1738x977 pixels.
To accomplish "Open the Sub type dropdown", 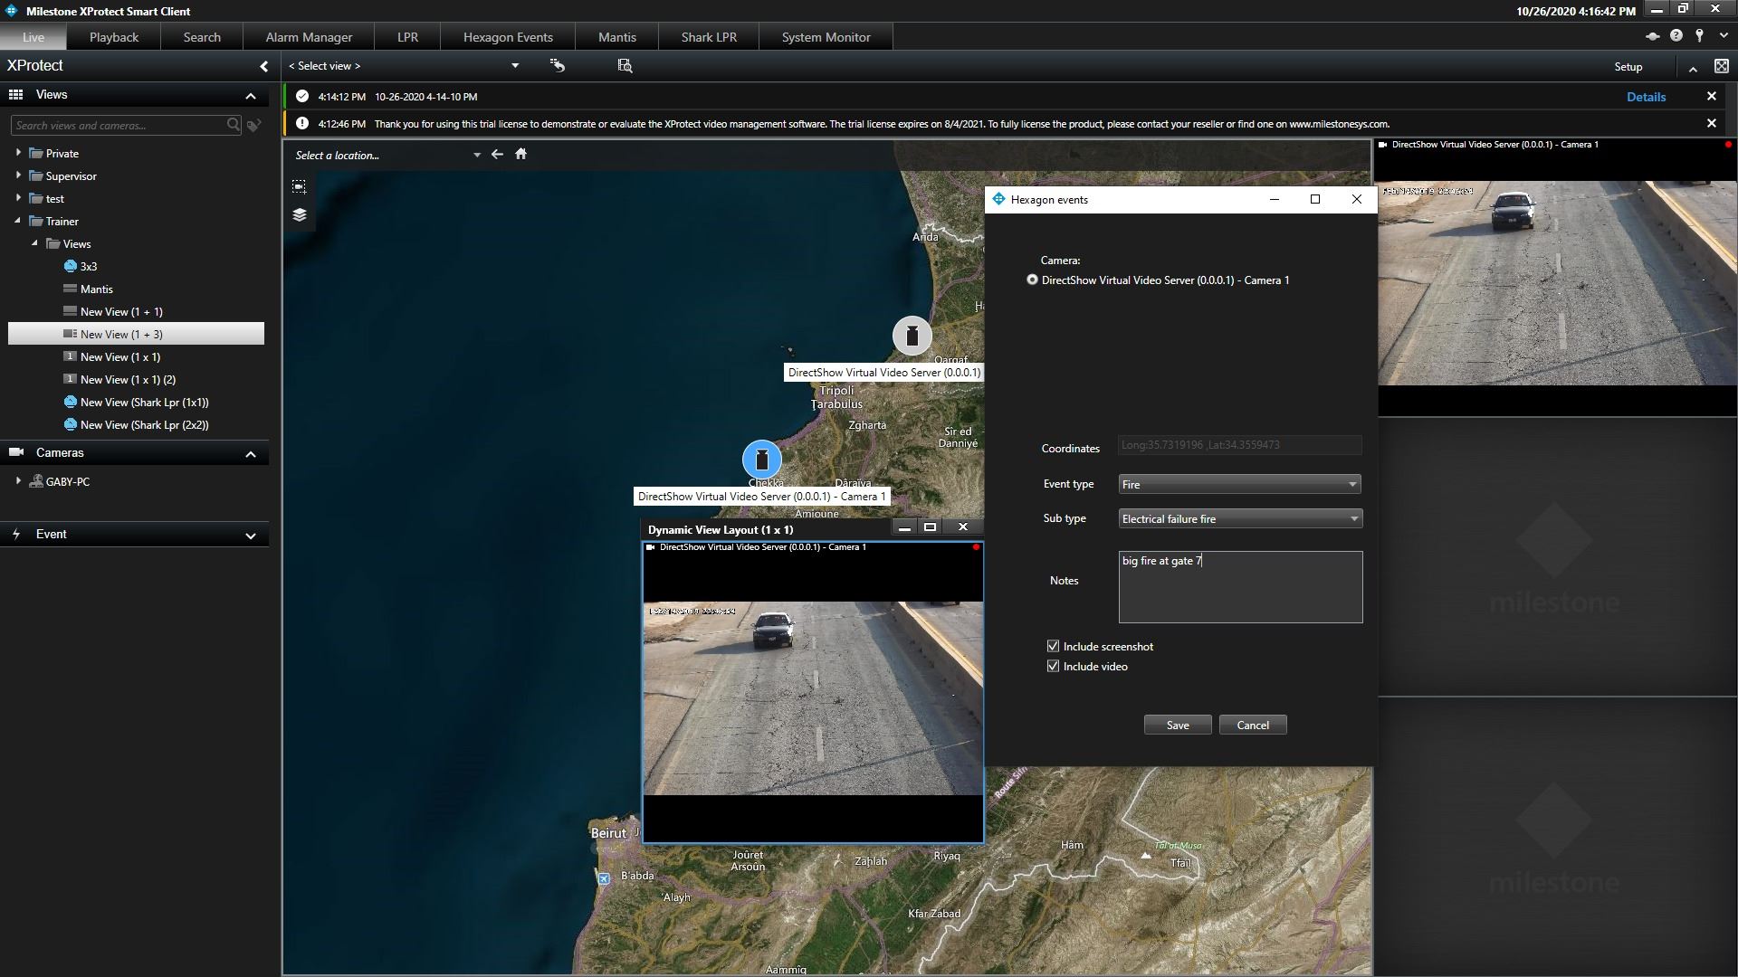I will [1239, 519].
